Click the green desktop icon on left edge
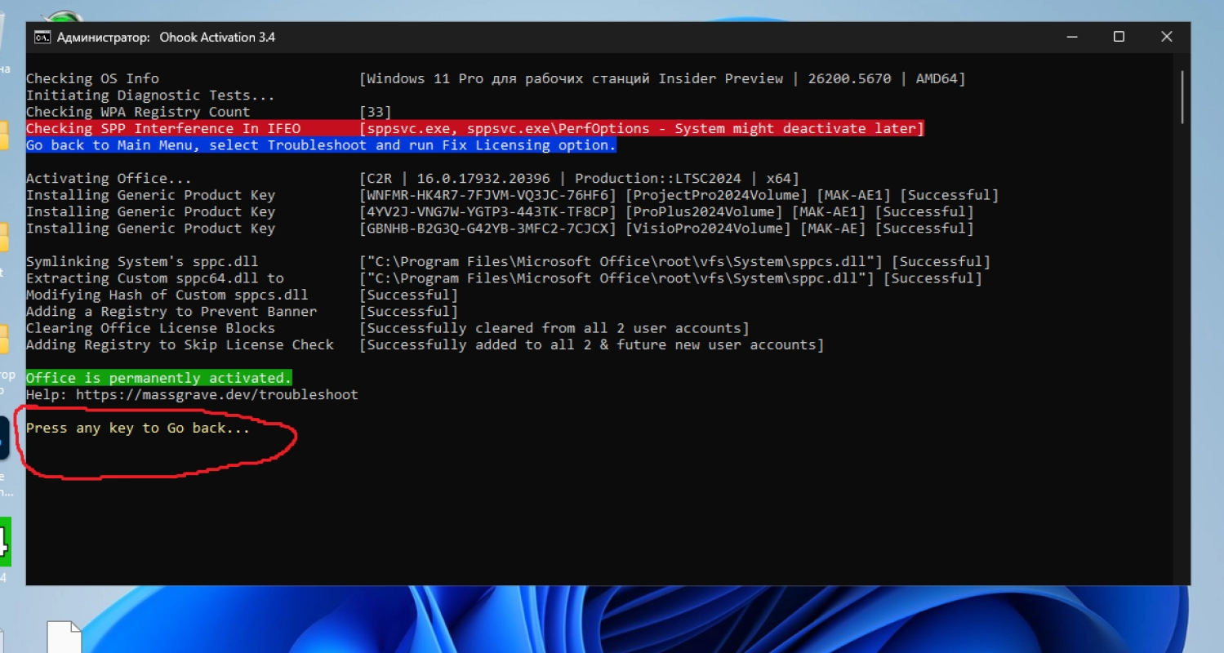 [4, 541]
